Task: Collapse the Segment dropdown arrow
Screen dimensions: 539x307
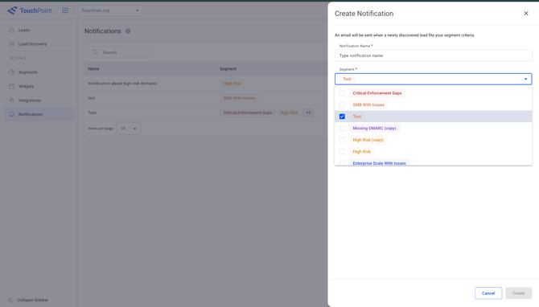Action: (x=525, y=79)
